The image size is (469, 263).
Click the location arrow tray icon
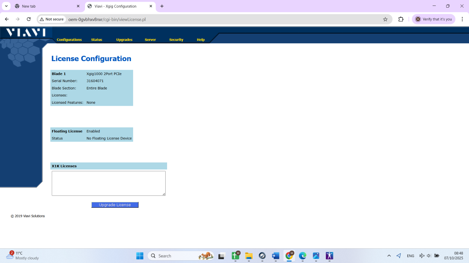(x=399, y=256)
